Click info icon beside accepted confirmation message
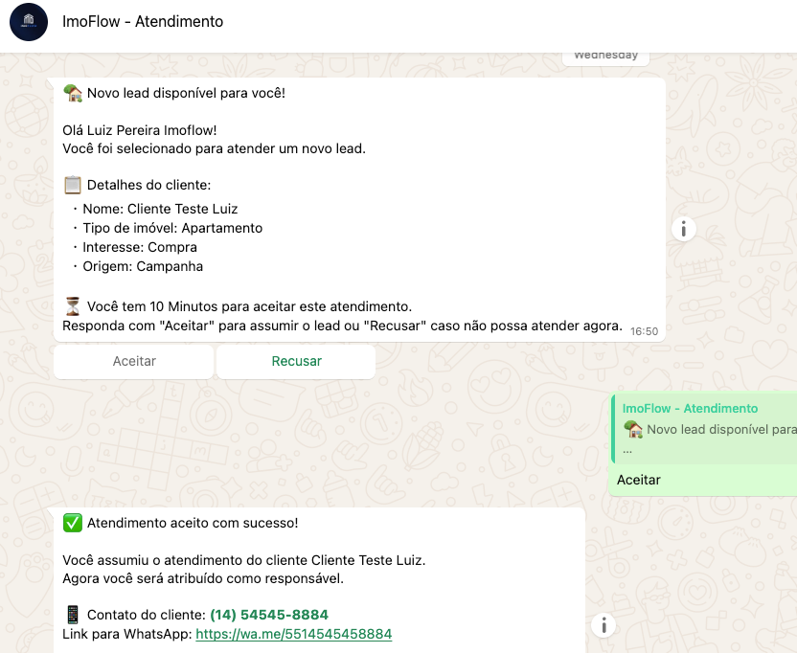Image resolution: width=797 pixels, height=653 pixels. pos(603,625)
